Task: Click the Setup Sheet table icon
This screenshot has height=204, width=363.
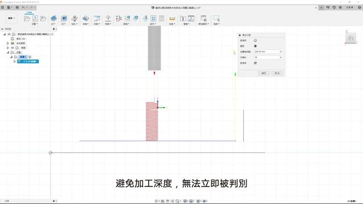Action: (162, 18)
